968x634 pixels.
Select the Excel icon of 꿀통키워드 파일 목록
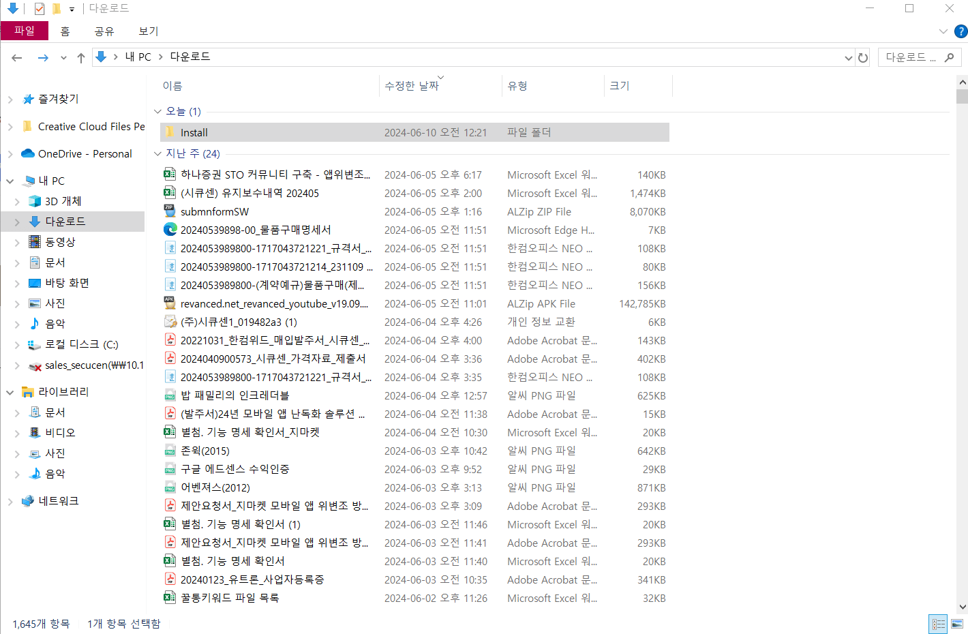point(170,598)
